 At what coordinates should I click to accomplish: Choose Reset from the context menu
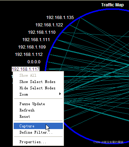[38, 116]
